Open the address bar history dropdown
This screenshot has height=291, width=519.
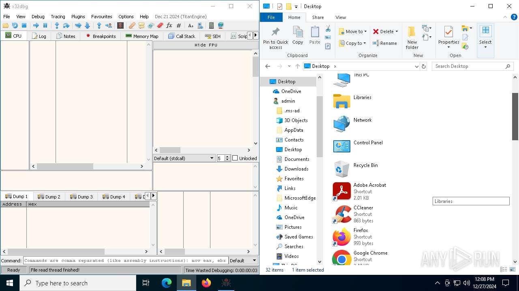click(417, 66)
